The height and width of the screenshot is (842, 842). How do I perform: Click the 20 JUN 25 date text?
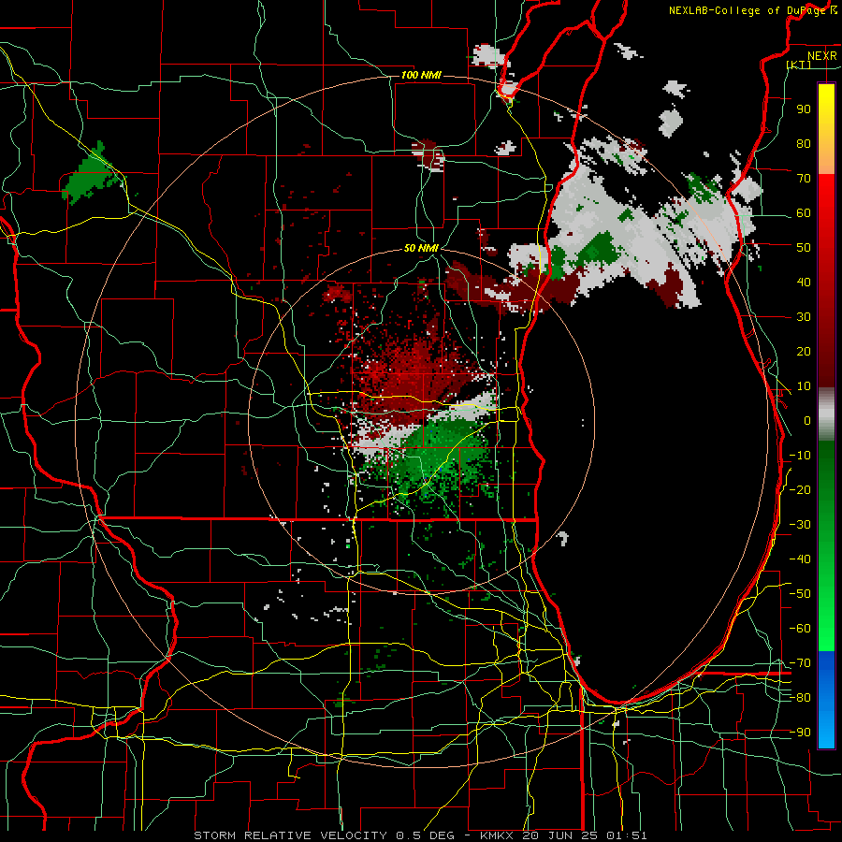(561, 835)
